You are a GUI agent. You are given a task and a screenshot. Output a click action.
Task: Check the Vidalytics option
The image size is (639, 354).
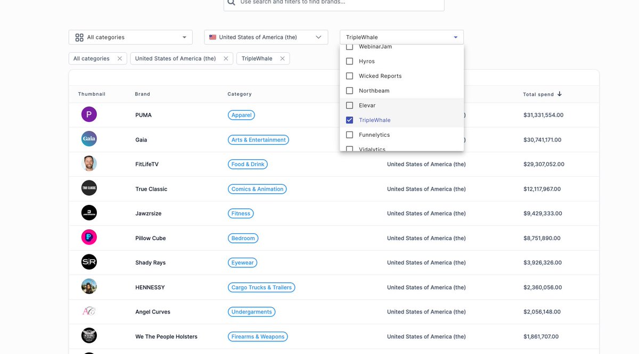(x=349, y=149)
